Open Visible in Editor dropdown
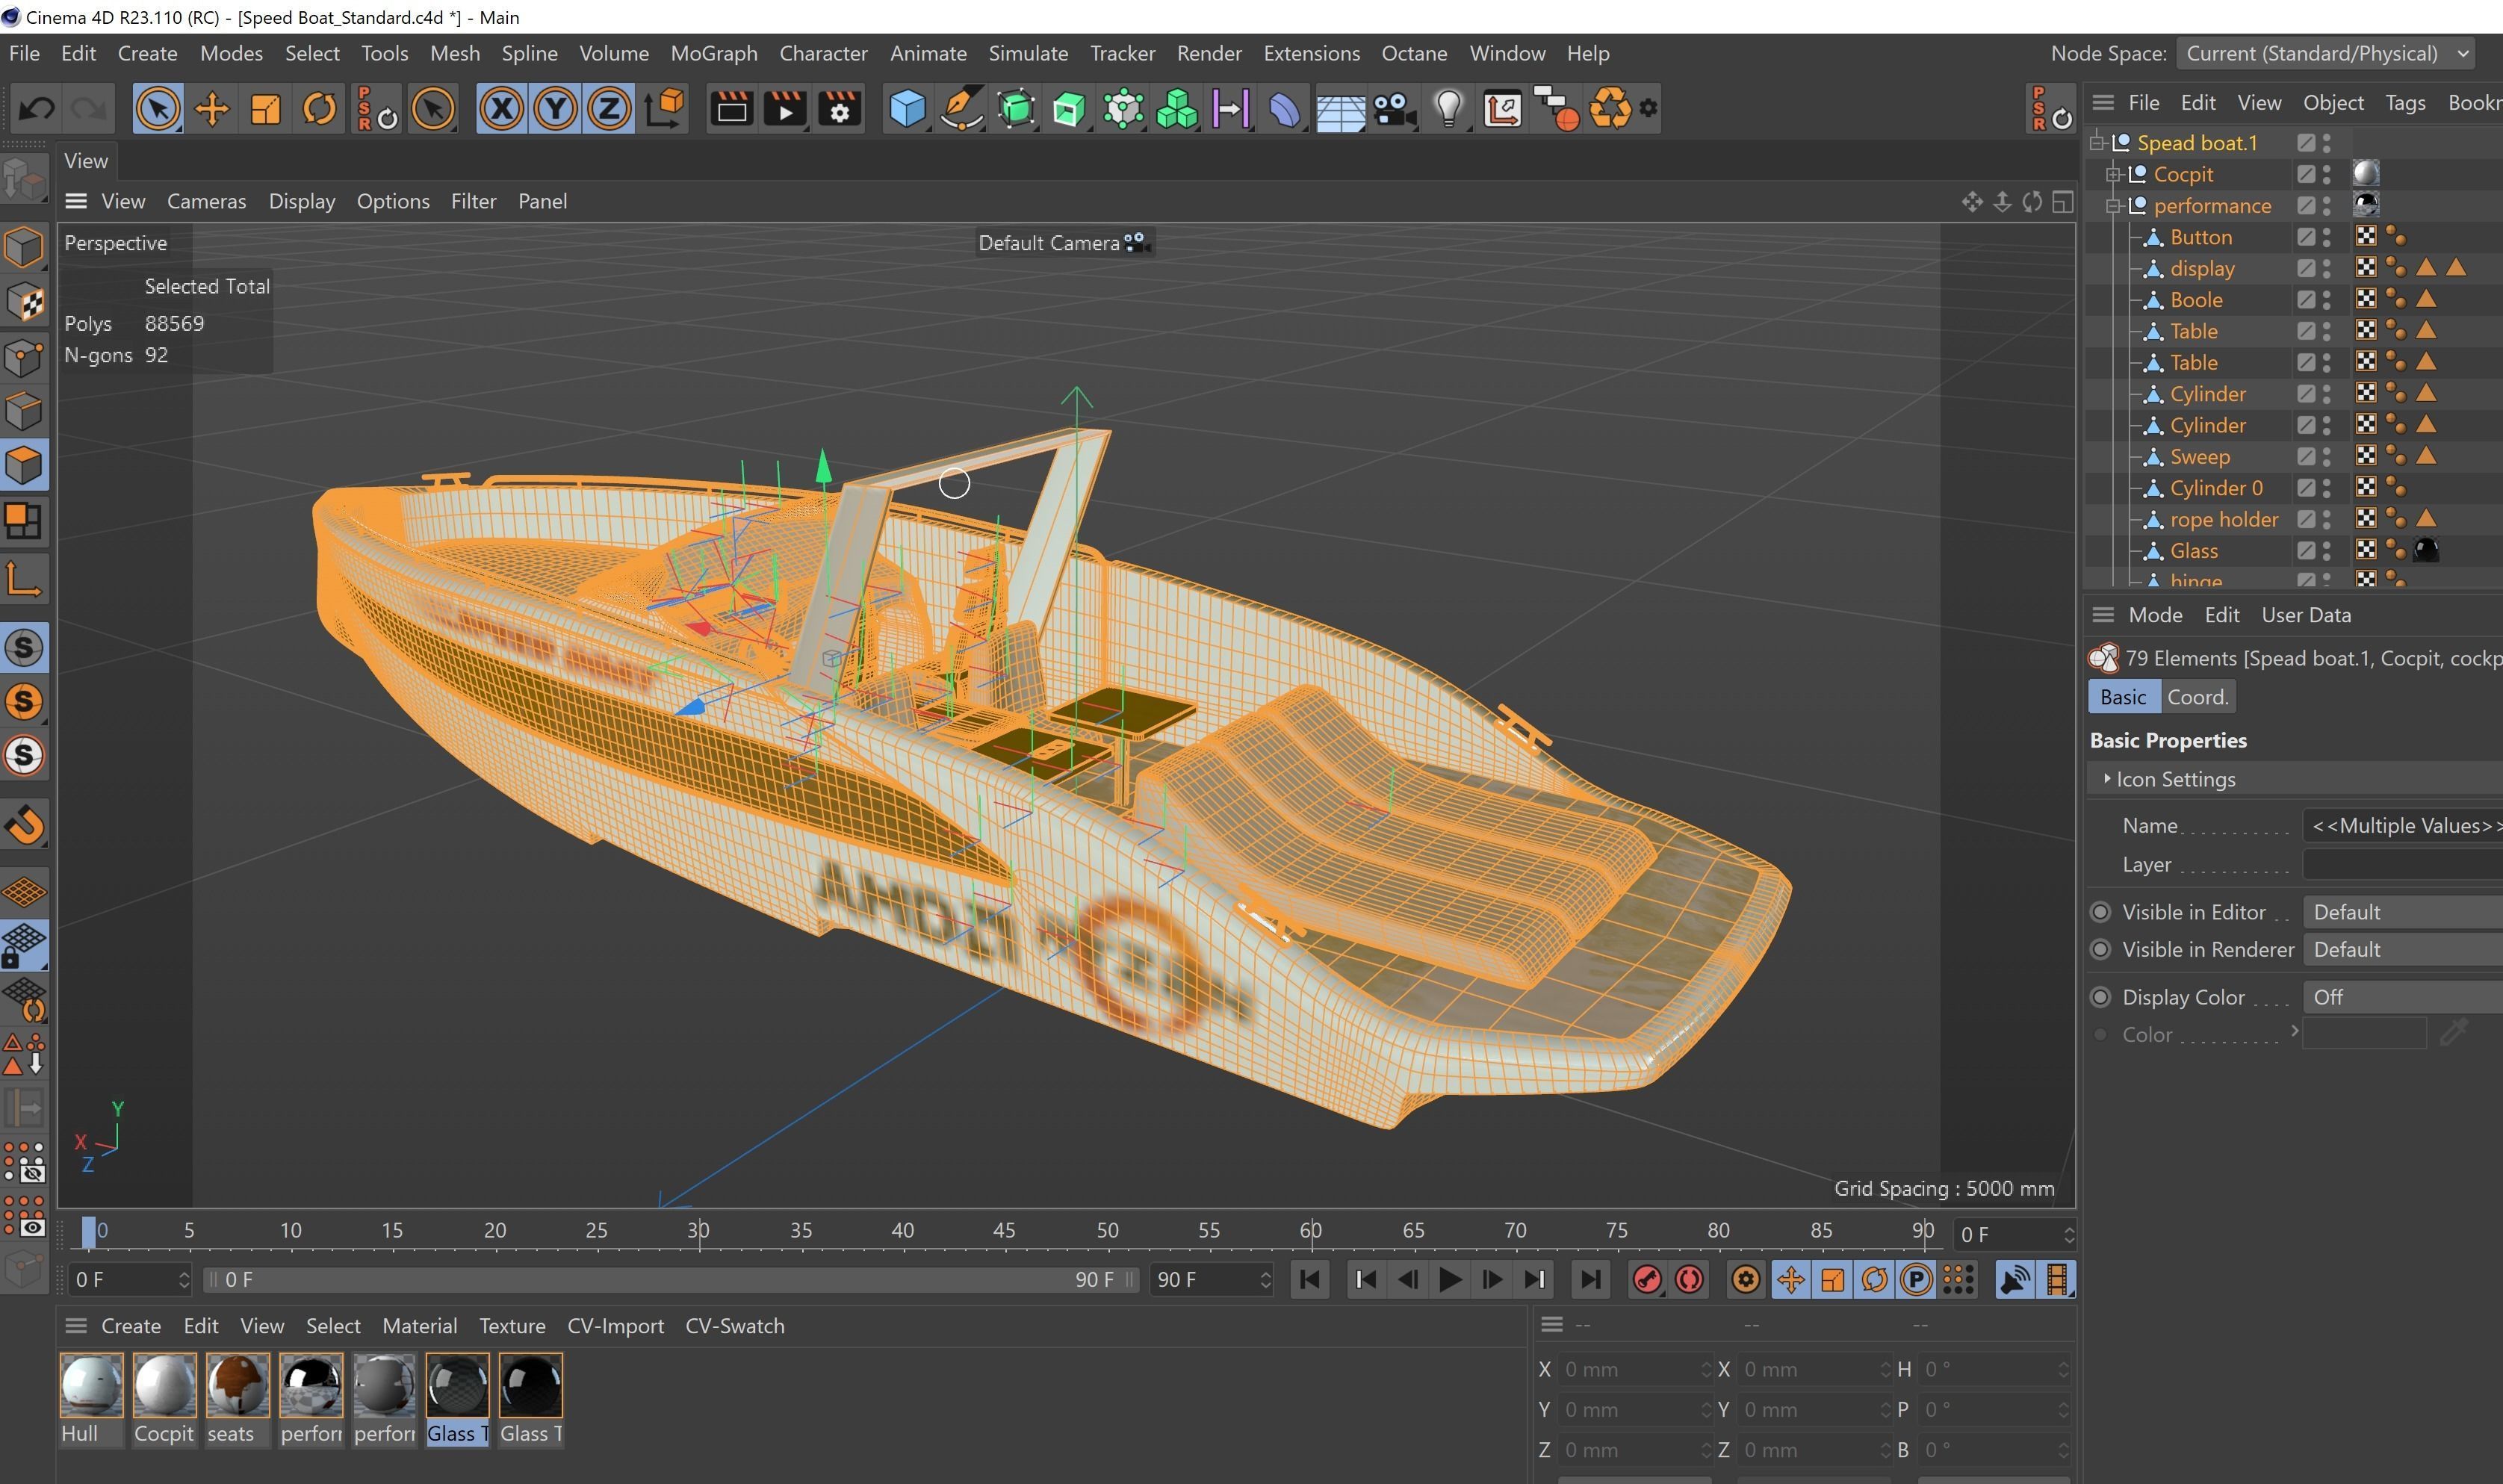 pos(2402,912)
